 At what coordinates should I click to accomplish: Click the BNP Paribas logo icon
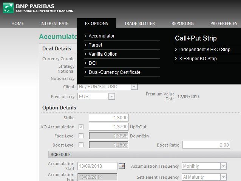(x=8, y=8)
